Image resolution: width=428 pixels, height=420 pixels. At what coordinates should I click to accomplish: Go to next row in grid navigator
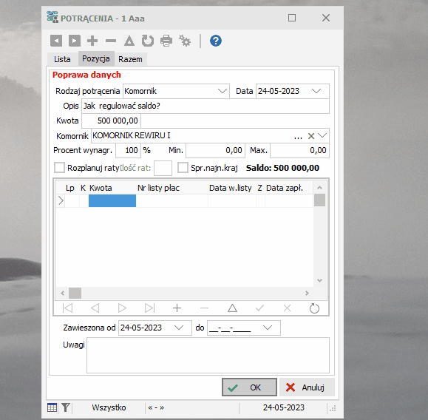(x=122, y=308)
